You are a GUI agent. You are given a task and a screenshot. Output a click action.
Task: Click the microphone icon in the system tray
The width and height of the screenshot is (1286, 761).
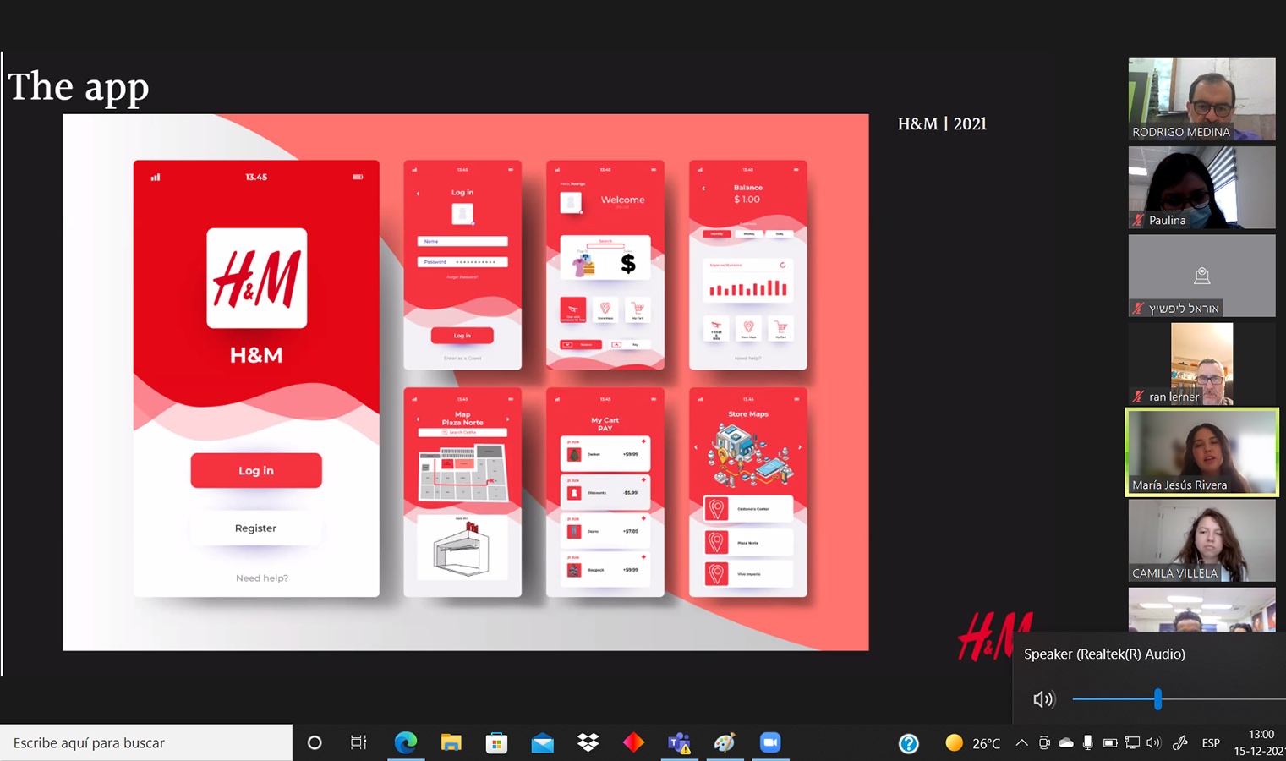tap(1087, 742)
